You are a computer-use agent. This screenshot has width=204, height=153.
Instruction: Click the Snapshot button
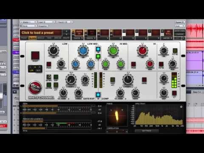(x=42, y=26)
